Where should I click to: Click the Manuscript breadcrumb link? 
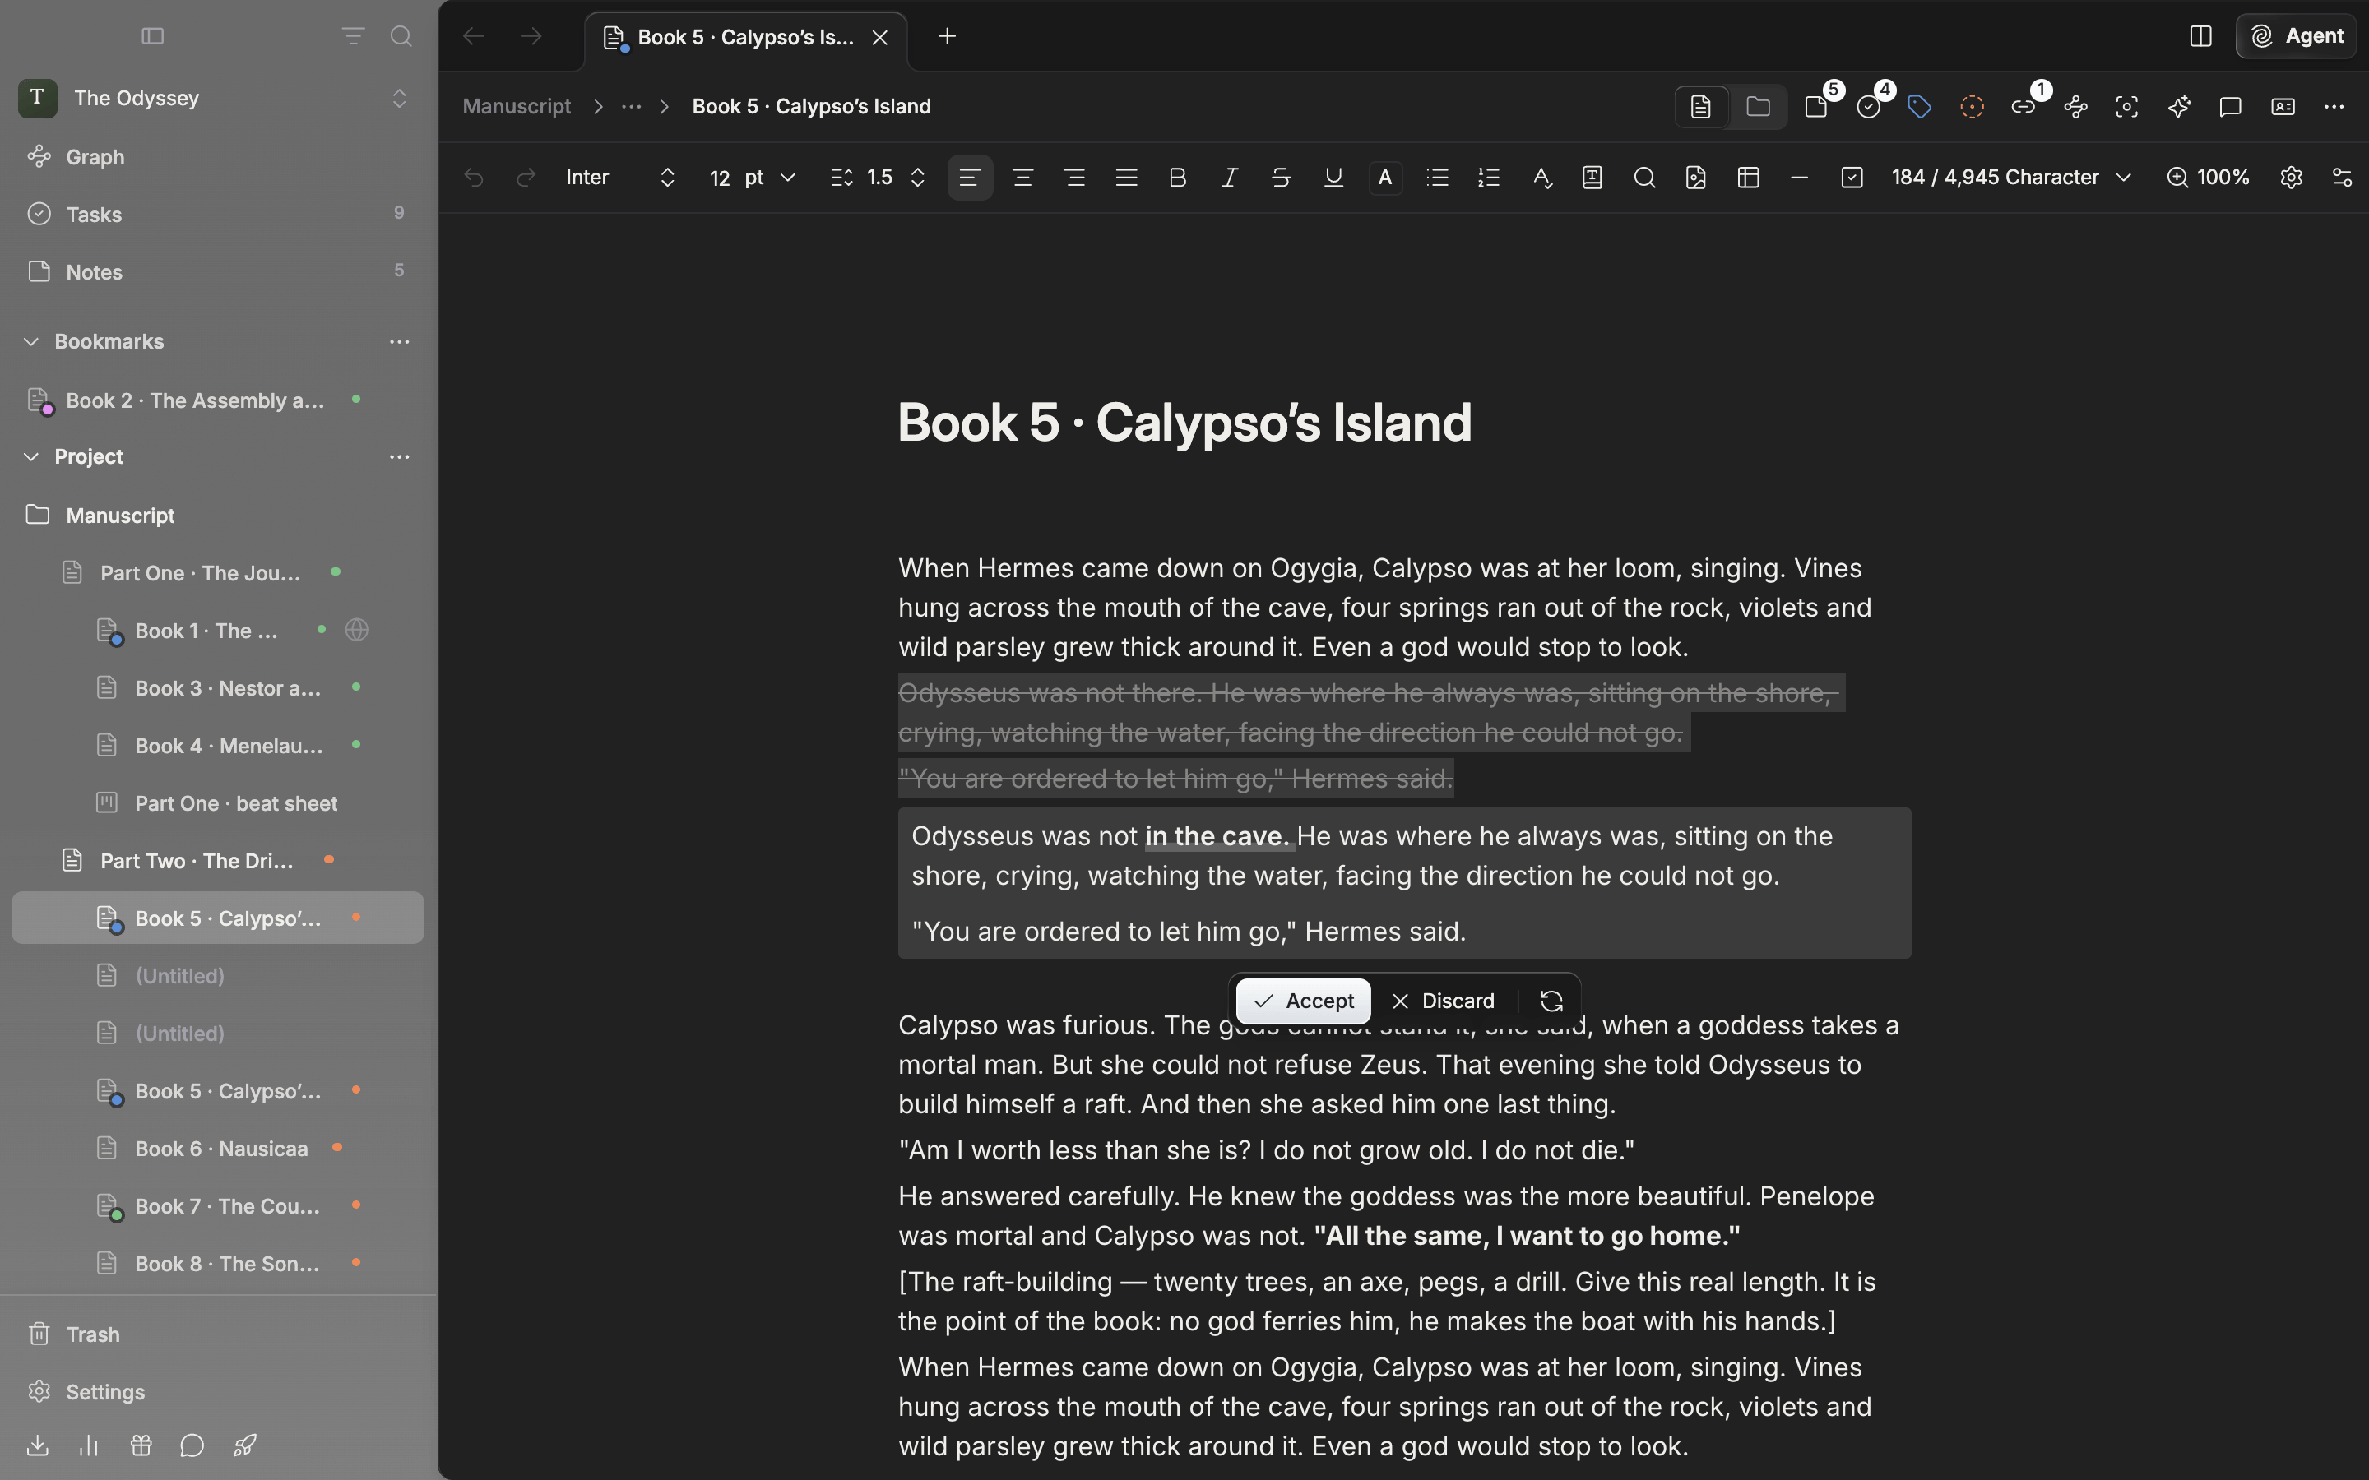click(516, 107)
